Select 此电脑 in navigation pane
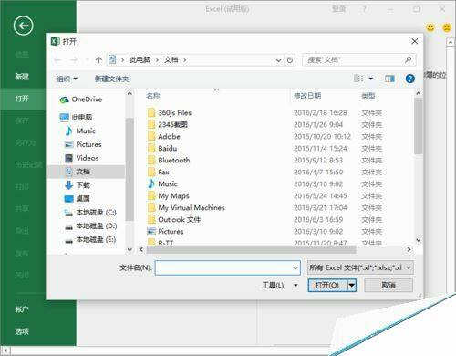Viewport: 456px width, 356px height. click(x=77, y=117)
